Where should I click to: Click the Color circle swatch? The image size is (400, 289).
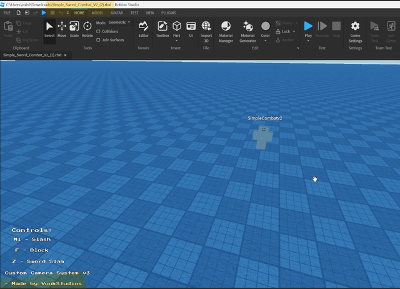pos(265,26)
